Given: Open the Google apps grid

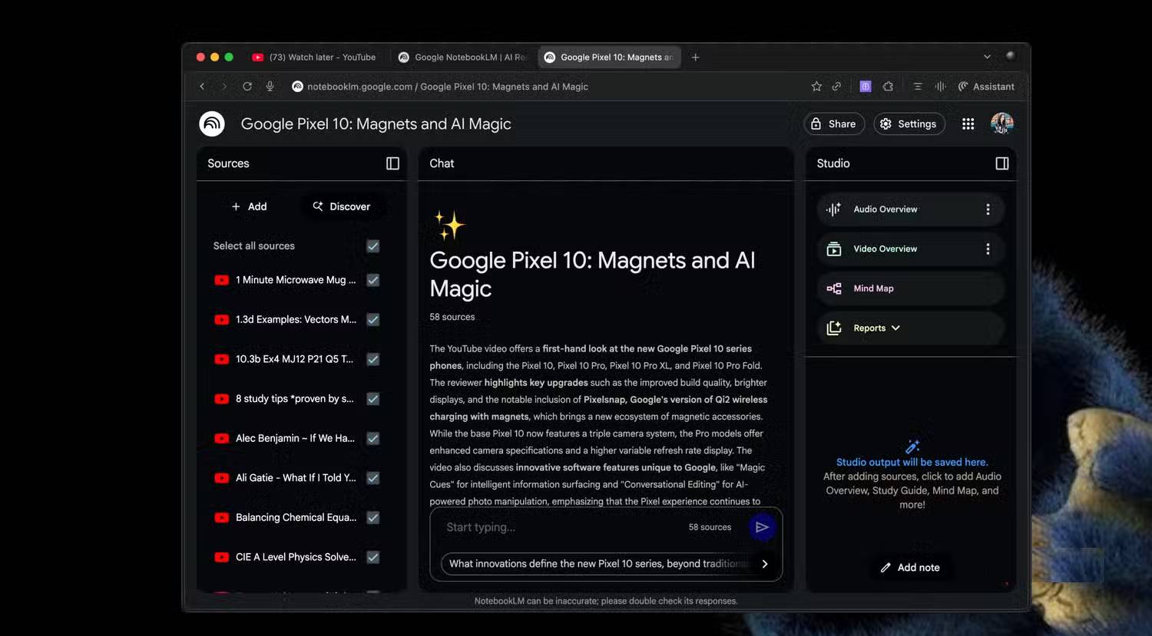Looking at the screenshot, I should click(968, 124).
